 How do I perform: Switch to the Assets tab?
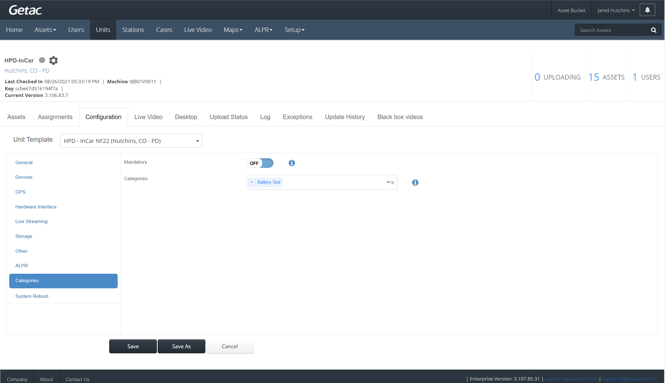pyautogui.click(x=16, y=117)
